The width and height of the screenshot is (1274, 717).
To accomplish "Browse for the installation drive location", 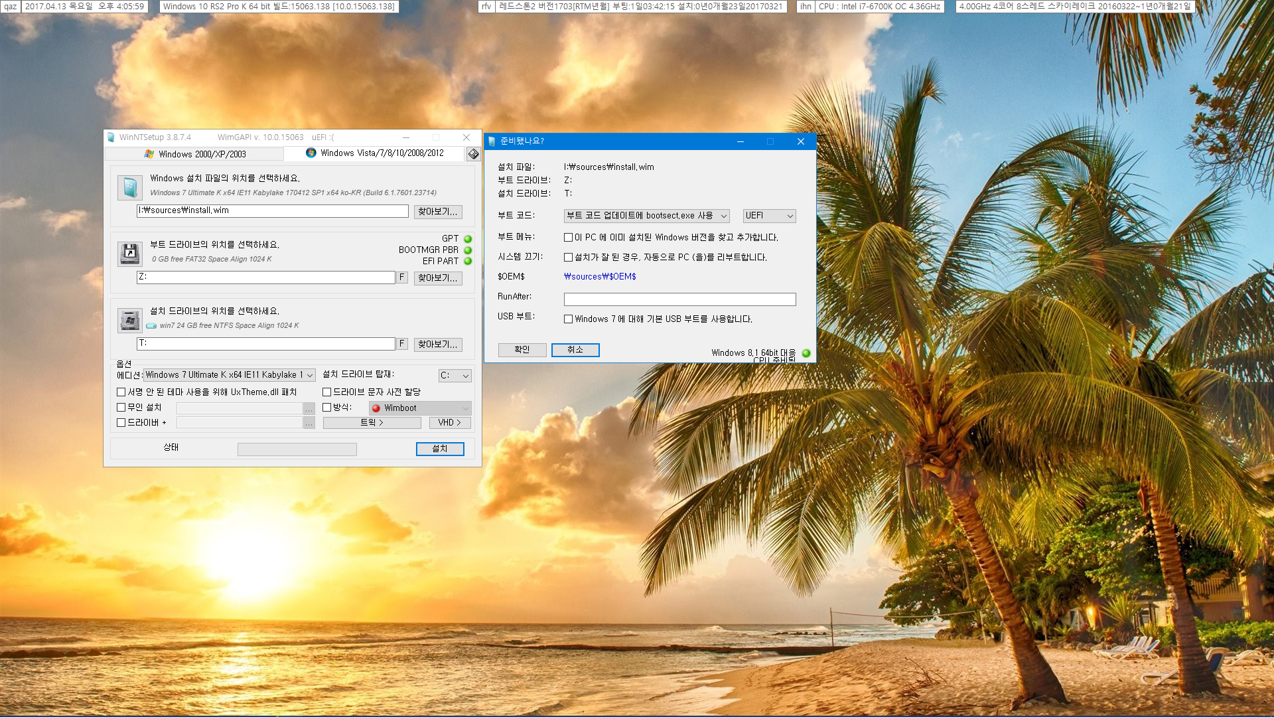I will coord(438,345).
